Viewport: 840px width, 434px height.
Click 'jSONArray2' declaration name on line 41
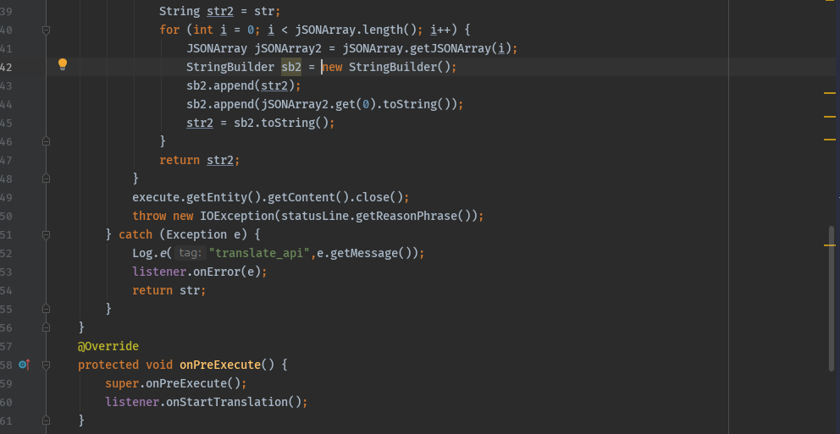coord(288,49)
